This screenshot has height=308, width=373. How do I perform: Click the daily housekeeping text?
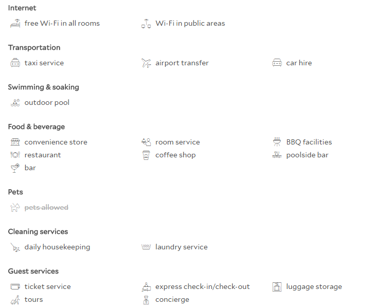[57, 247]
